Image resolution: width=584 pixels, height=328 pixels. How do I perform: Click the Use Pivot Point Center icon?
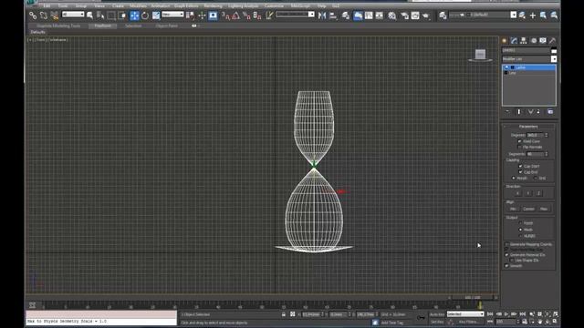point(190,15)
